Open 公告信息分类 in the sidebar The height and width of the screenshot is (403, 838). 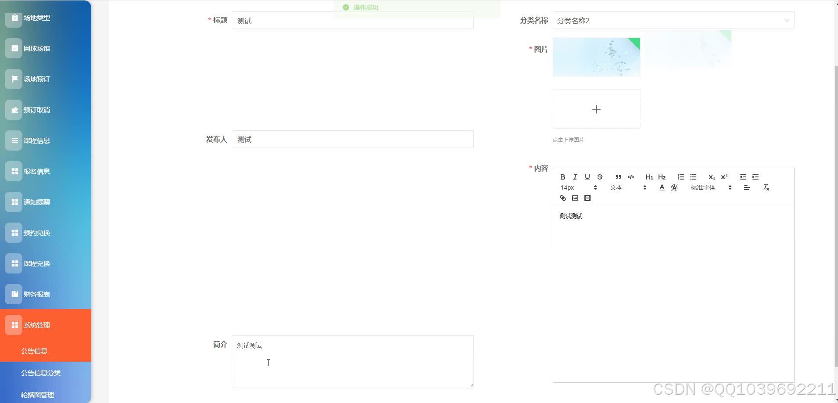[41, 373]
